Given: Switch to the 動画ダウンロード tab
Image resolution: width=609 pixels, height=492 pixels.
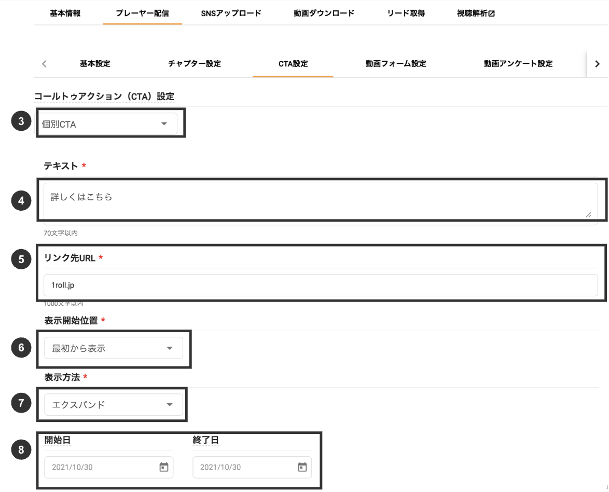Looking at the screenshot, I should tap(323, 13).
